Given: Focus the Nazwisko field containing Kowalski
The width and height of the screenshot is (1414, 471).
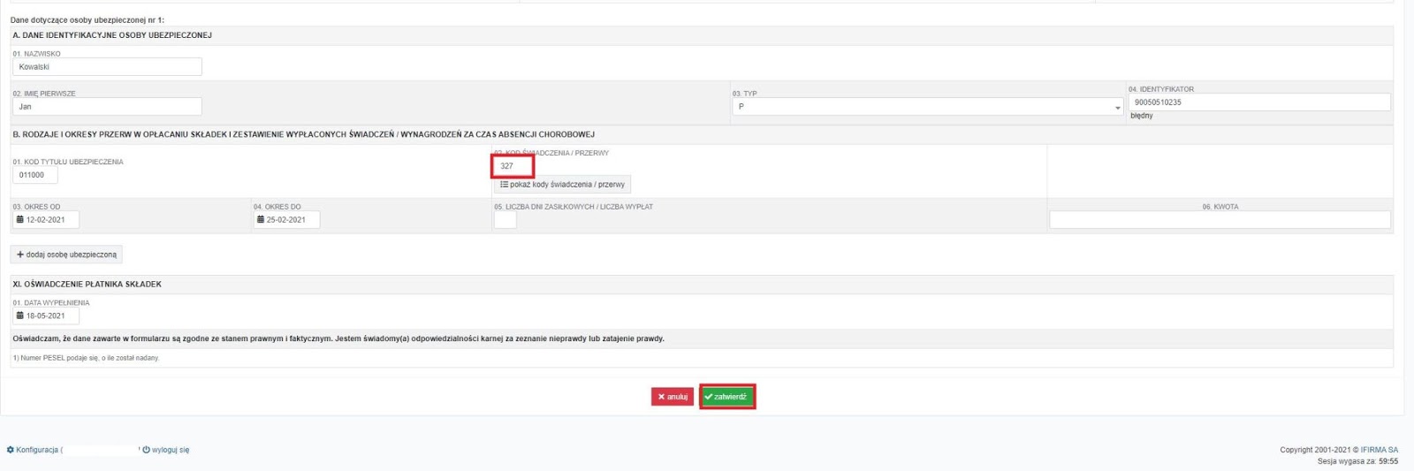Looking at the screenshot, I should point(107,67).
